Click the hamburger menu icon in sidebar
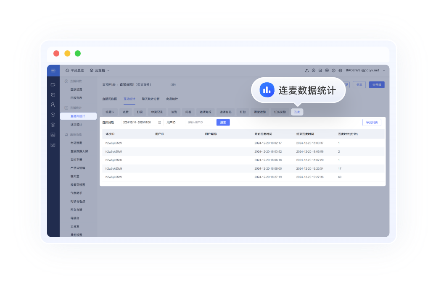441x288 pixels. [x=53, y=71]
